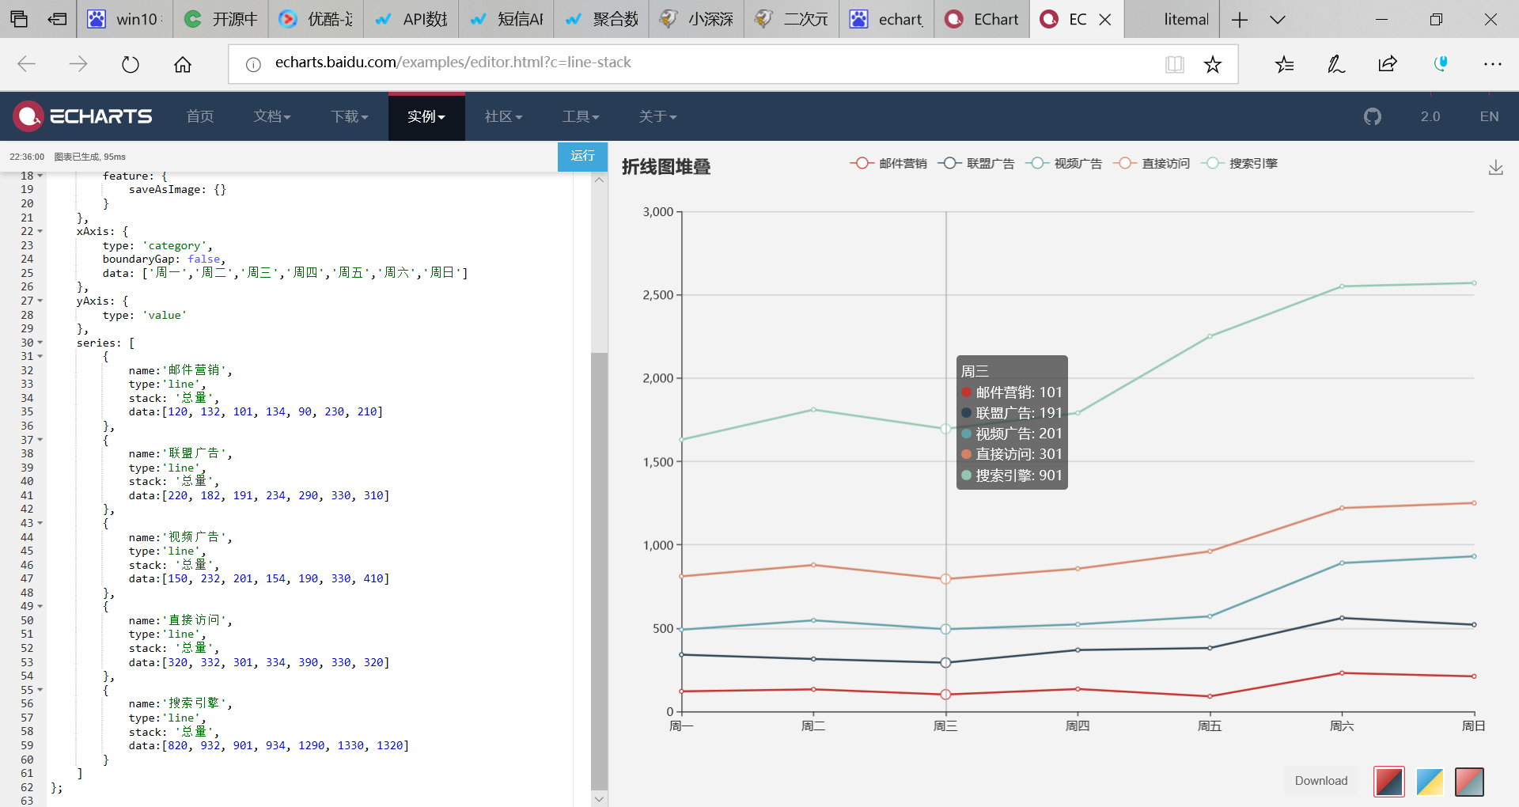Viewport: 1519px width, 807px height.
Task: Click the browser home icon
Action: tap(183, 64)
